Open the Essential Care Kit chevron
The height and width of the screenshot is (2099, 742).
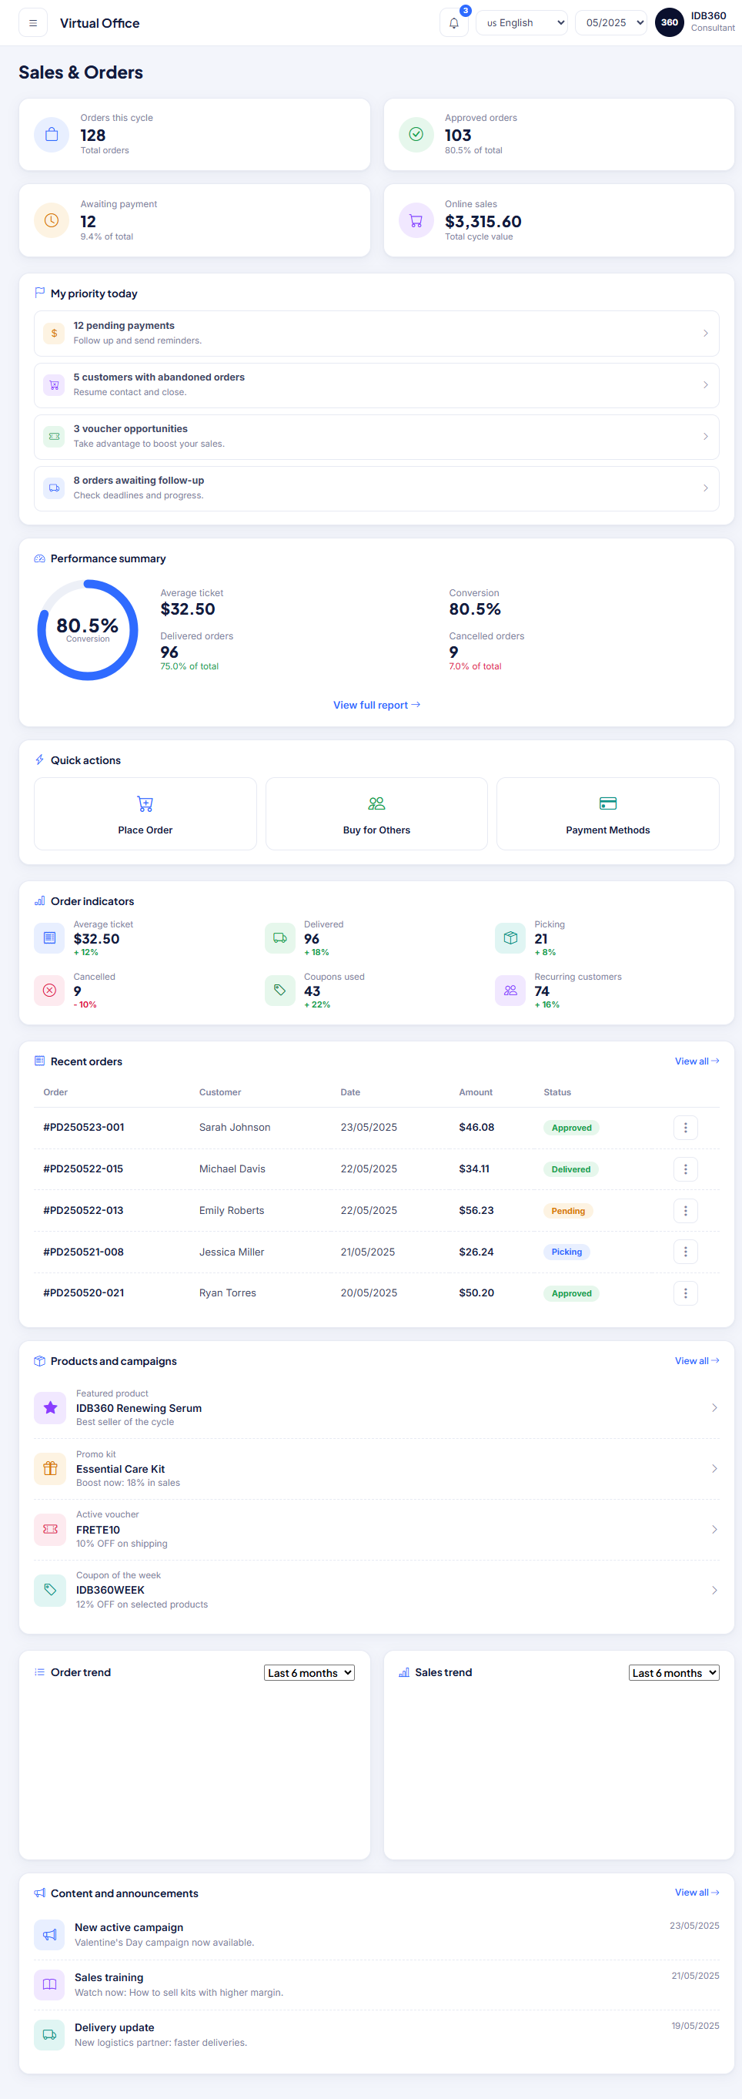(x=714, y=1468)
